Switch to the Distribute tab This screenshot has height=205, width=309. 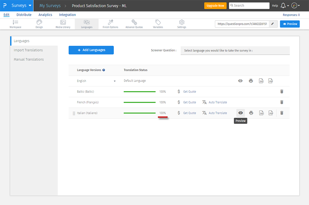click(24, 15)
